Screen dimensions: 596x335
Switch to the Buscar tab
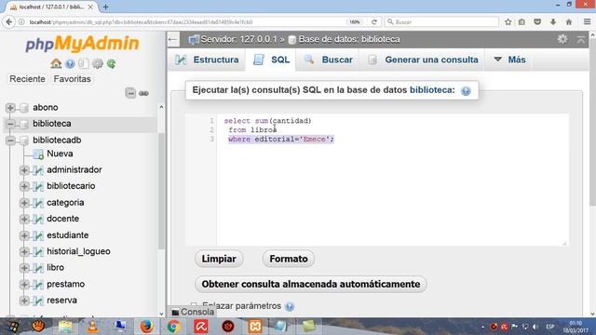328,60
